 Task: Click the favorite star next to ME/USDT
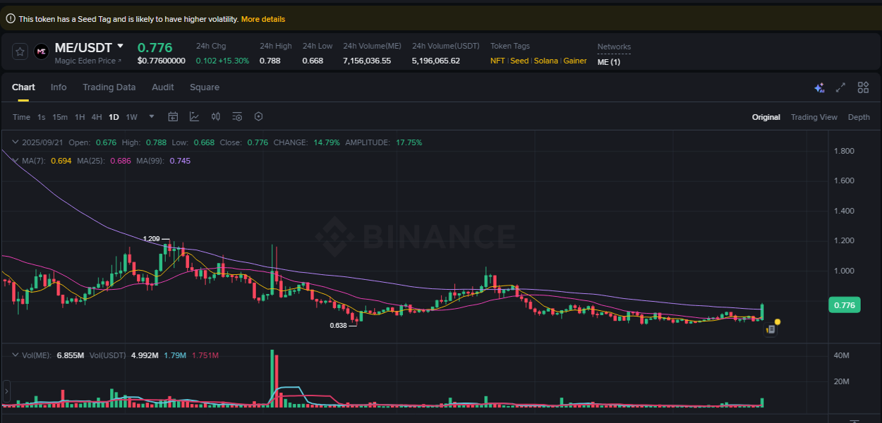[19, 51]
